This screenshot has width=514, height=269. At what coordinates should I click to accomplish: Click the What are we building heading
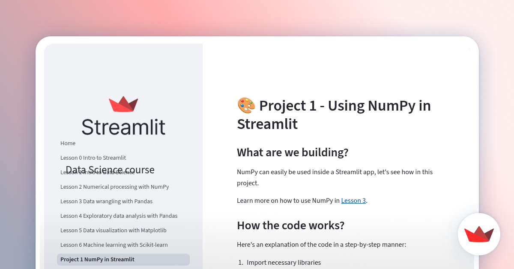pyautogui.click(x=293, y=152)
